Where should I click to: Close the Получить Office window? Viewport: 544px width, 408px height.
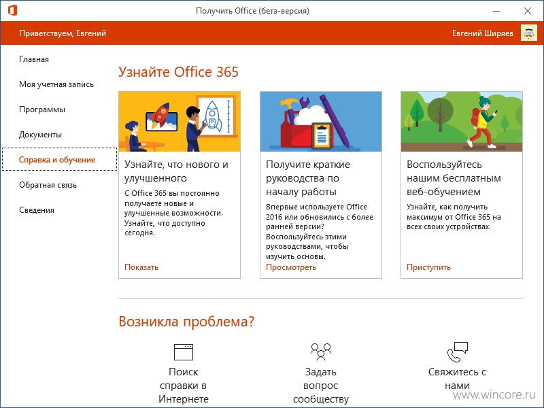pos(528,11)
